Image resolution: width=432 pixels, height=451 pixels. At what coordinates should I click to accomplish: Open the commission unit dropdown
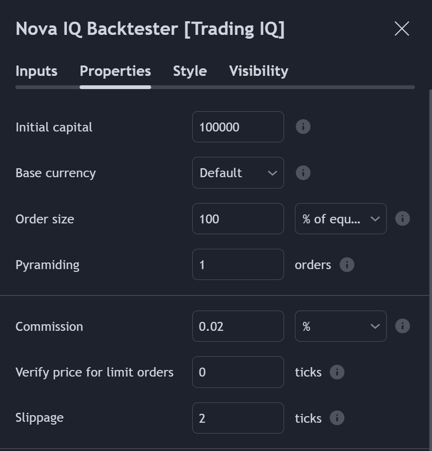(x=340, y=326)
